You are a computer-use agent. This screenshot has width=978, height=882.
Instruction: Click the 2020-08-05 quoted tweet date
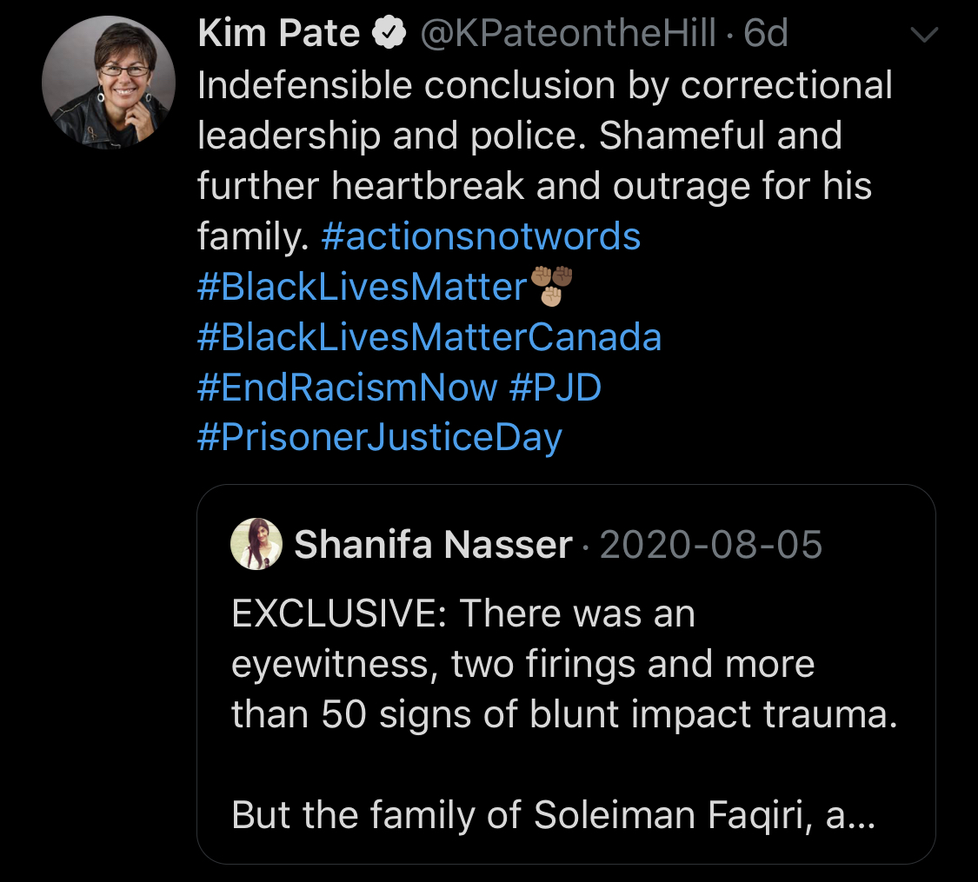(x=711, y=545)
